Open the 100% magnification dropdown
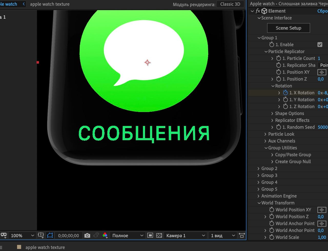The width and height of the screenshot is (328, 251). [x=22, y=235]
